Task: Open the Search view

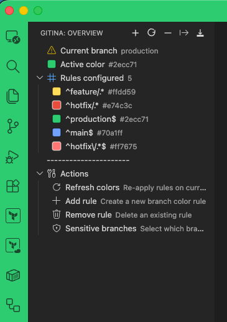Action: click(x=13, y=67)
